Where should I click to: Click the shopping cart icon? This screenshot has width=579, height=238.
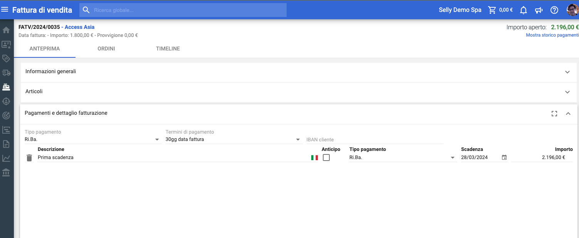(492, 10)
